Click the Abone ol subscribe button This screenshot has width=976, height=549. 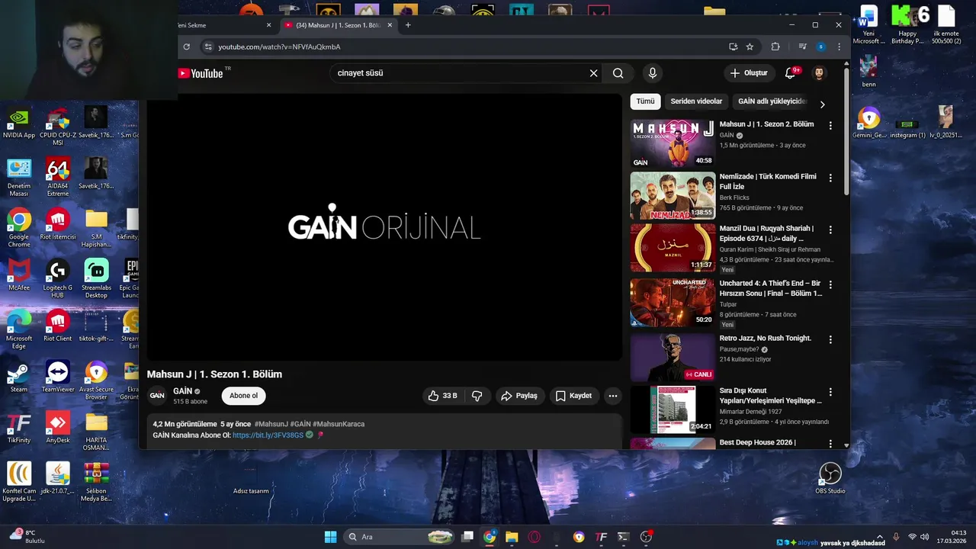(243, 396)
